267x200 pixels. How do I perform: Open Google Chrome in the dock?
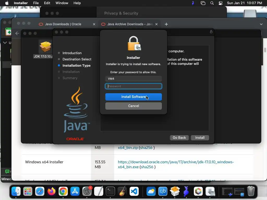[63, 191]
